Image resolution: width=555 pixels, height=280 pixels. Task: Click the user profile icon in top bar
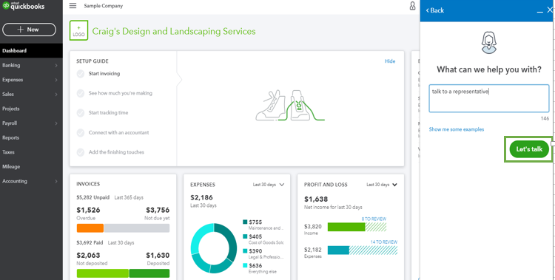point(412,6)
